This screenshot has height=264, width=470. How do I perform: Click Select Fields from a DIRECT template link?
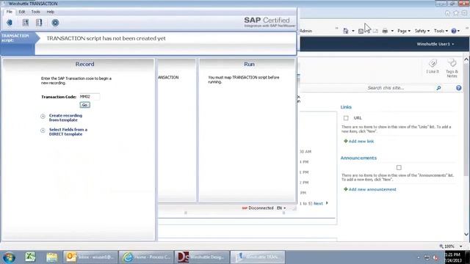point(68,132)
